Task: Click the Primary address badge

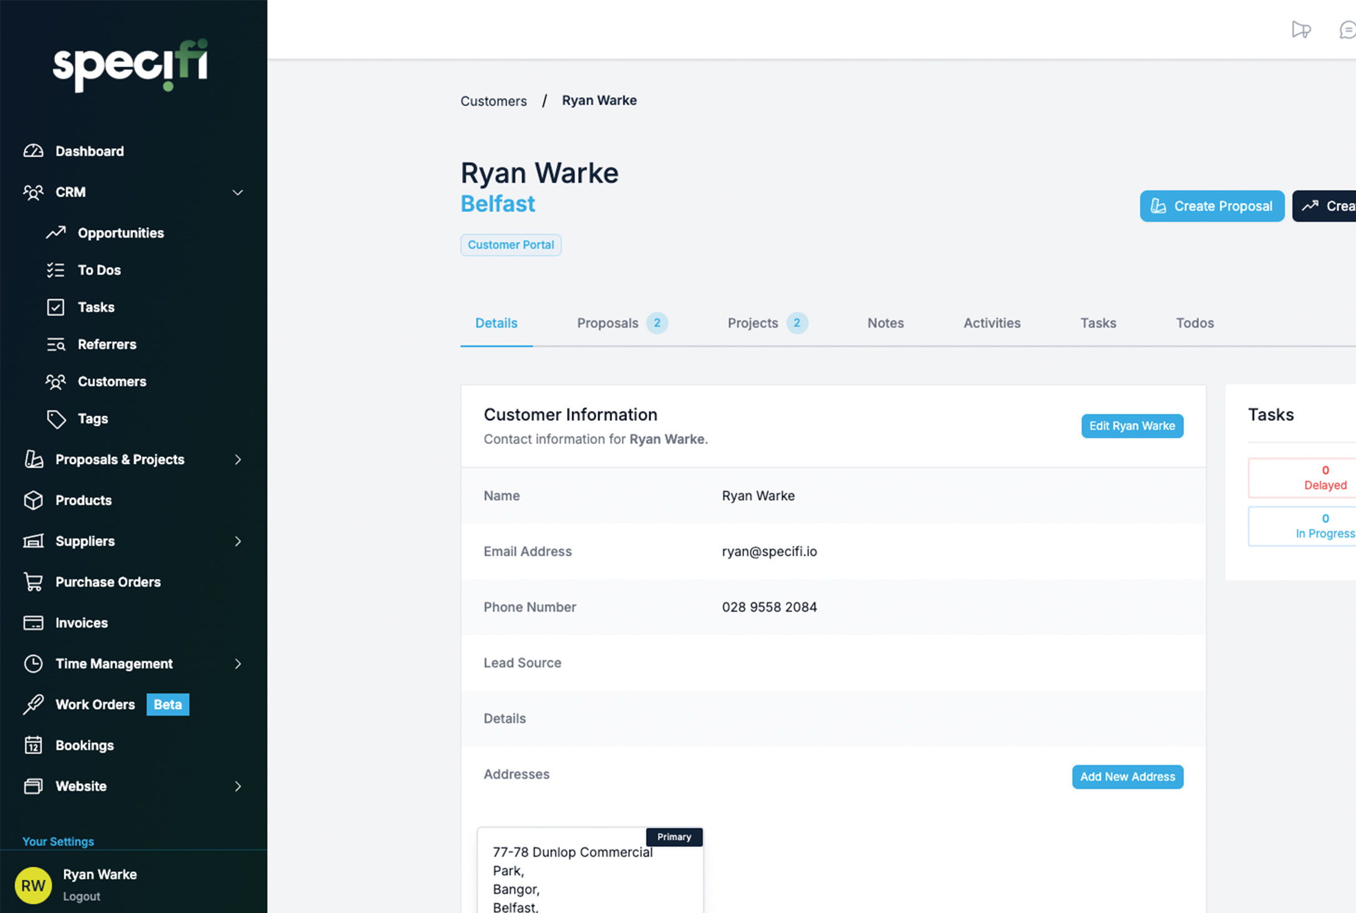Action: point(674,836)
